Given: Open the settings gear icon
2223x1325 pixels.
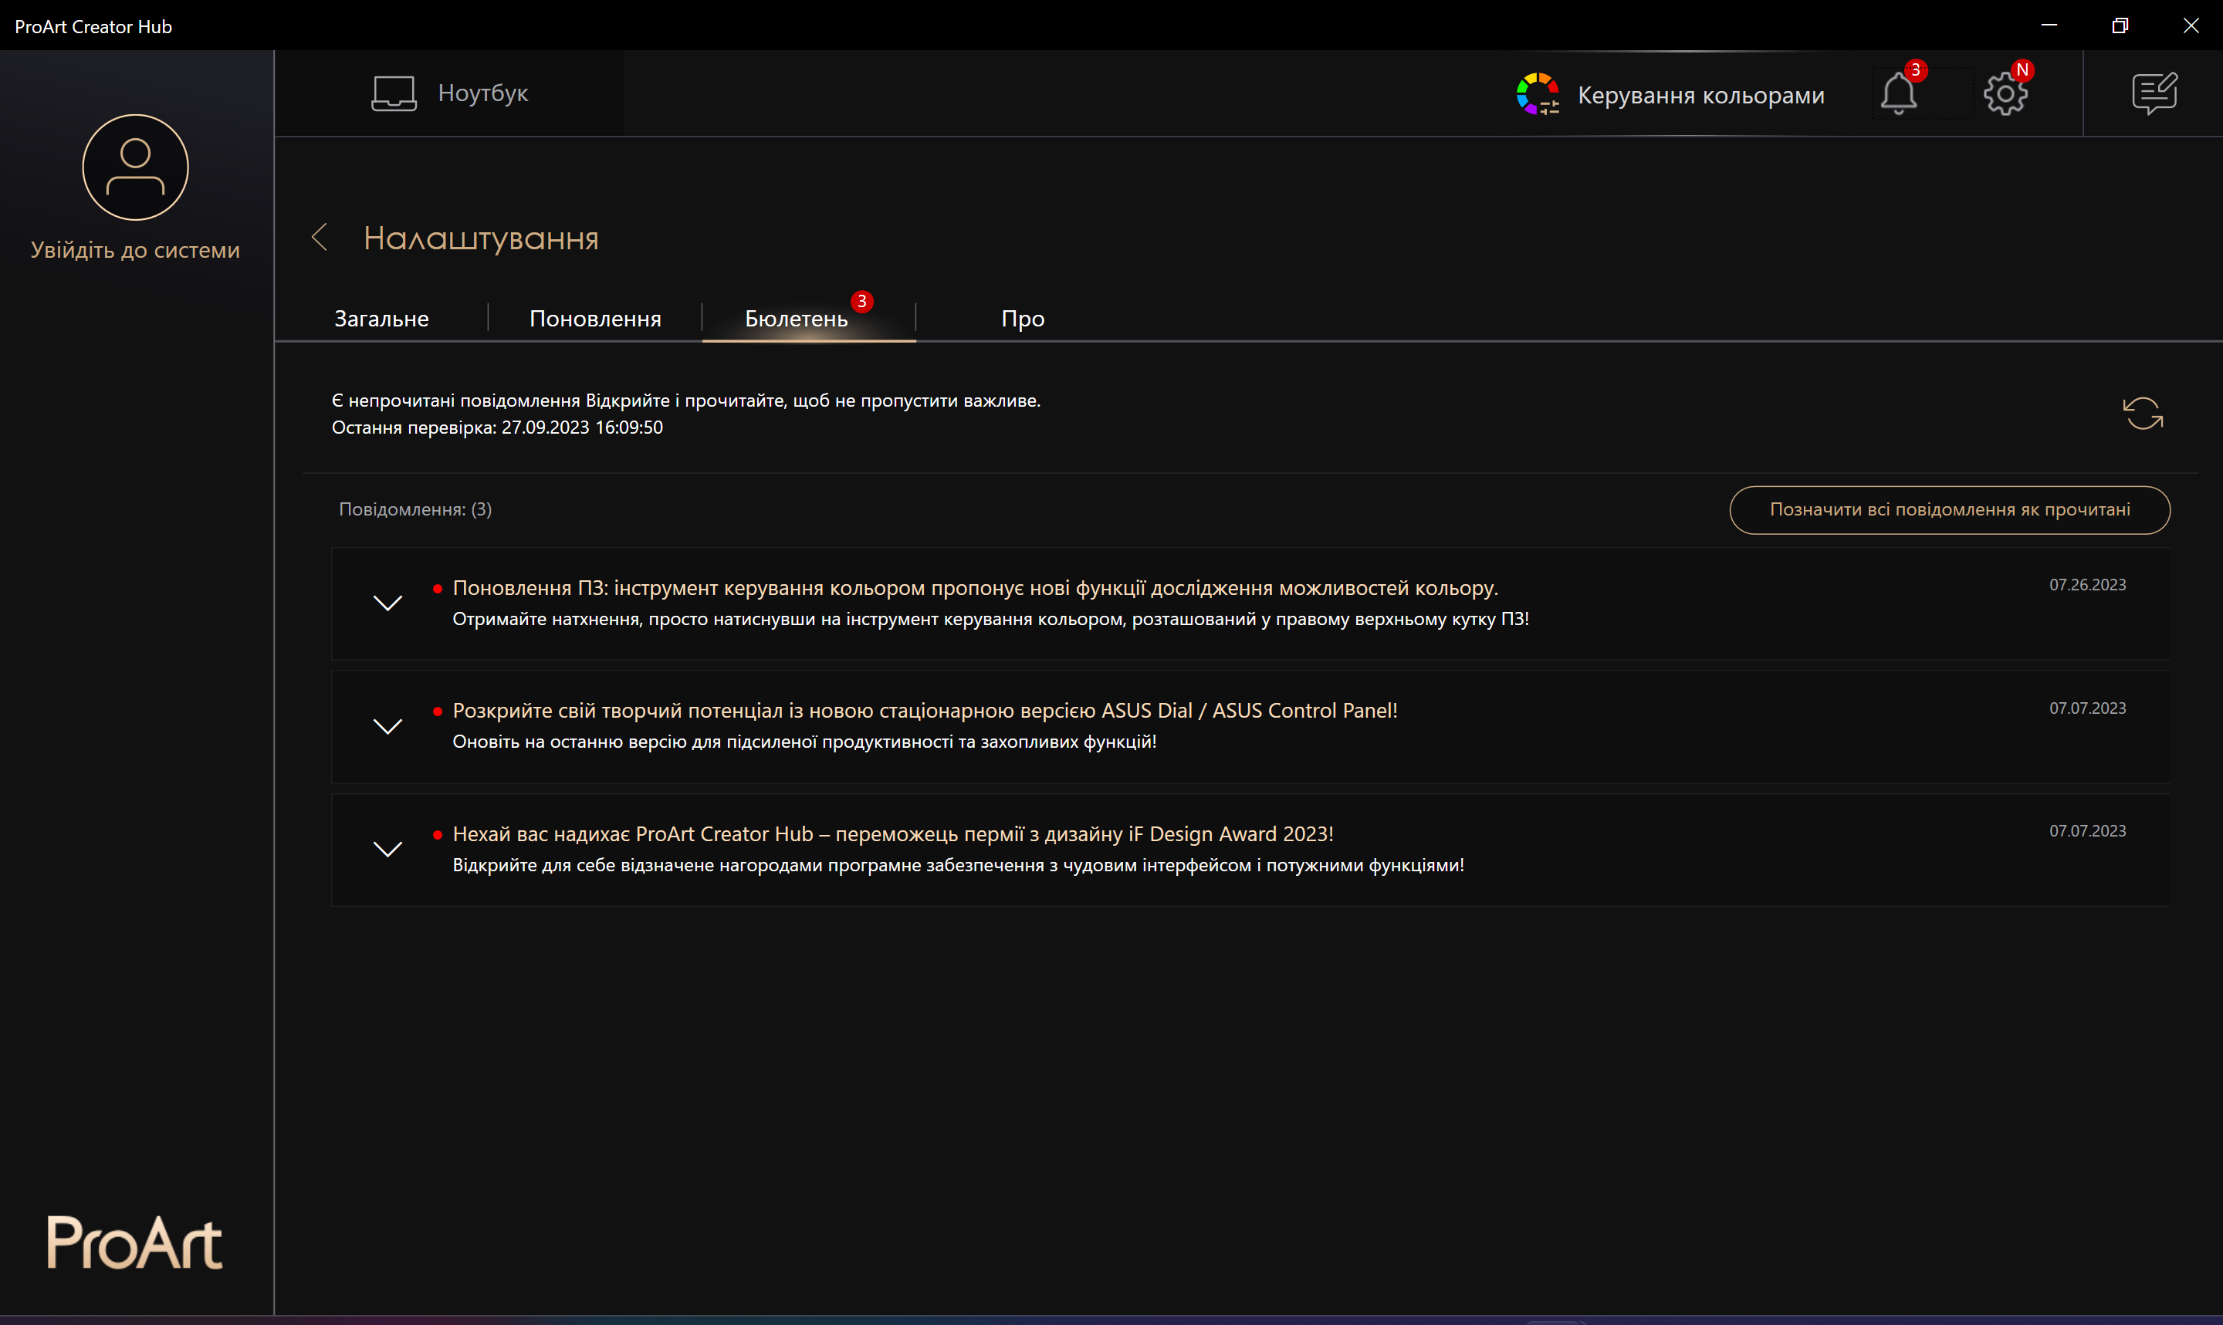Looking at the screenshot, I should tap(2005, 93).
